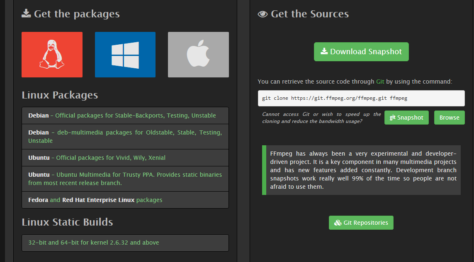Select the Apple logo package tile

tap(198, 55)
